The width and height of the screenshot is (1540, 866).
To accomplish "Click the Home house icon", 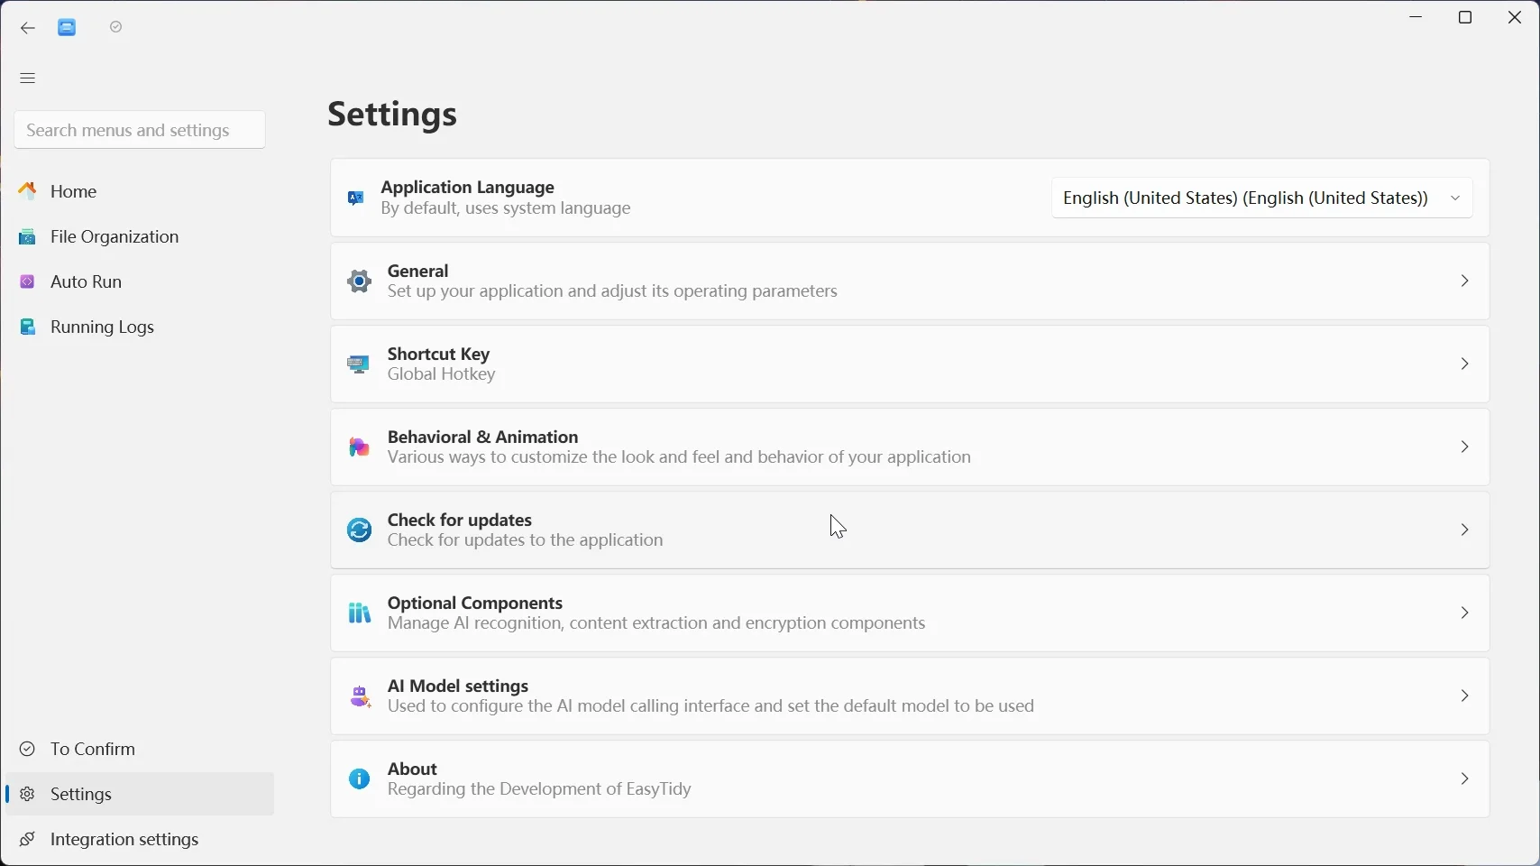I will tap(29, 191).
